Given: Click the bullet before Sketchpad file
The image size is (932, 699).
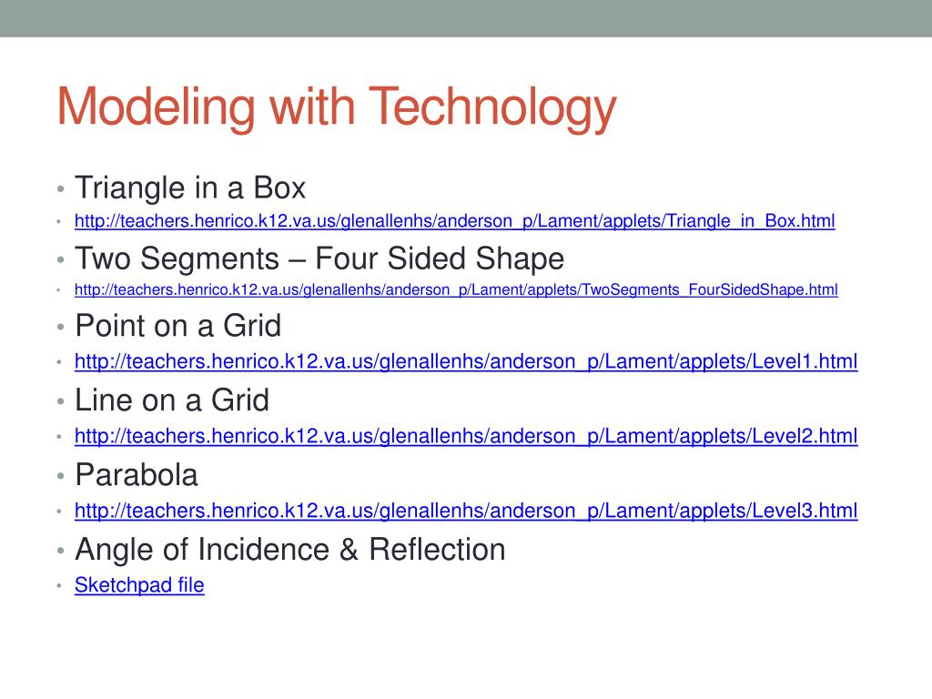Looking at the screenshot, I should 59,585.
